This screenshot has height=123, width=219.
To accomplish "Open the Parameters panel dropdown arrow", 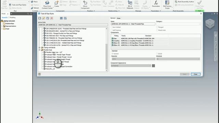I will 160,11.
